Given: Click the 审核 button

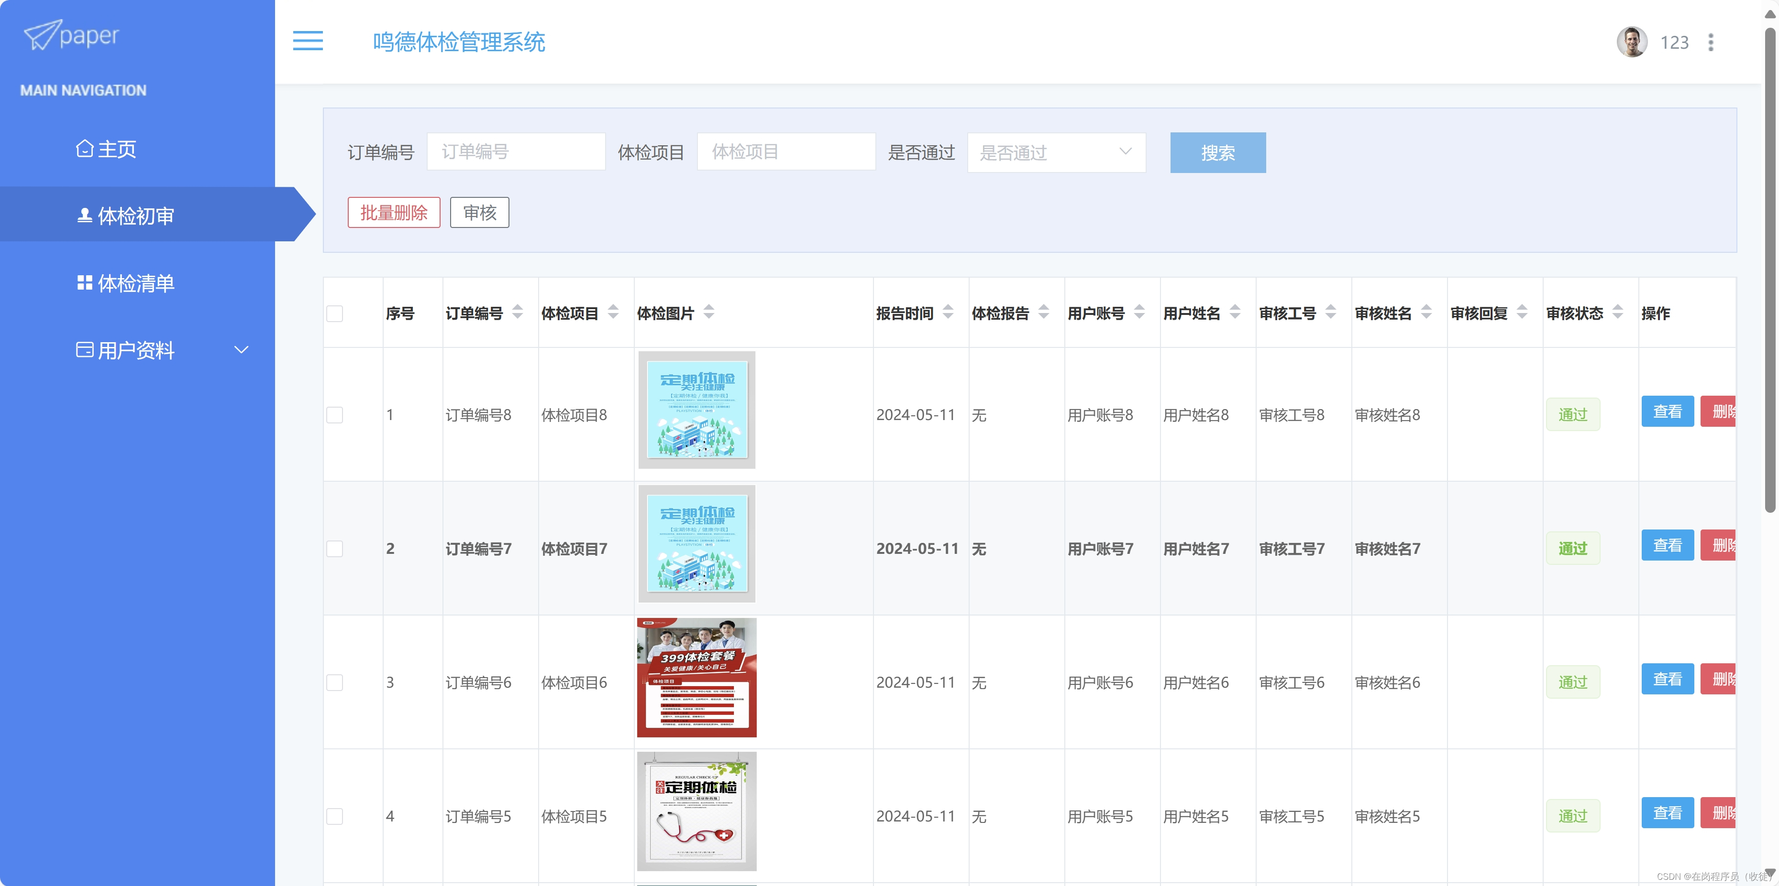Looking at the screenshot, I should pyautogui.click(x=479, y=213).
